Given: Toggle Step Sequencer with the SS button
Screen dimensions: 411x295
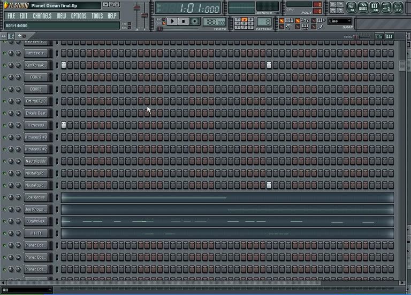Looking at the screenshot, I should point(363,7).
